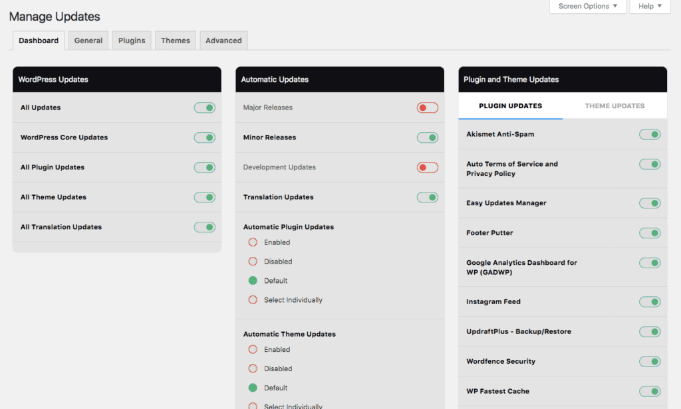Click the Major Releases label

268,108
